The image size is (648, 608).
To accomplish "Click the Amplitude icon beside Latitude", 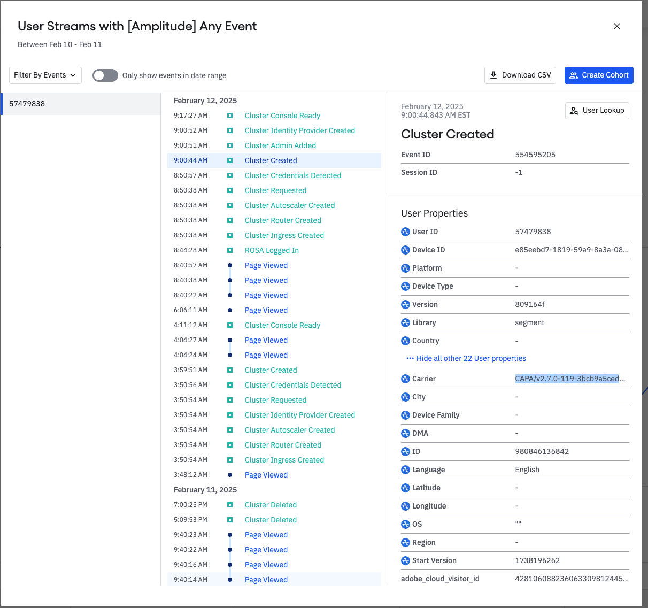I will pyautogui.click(x=405, y=488).
